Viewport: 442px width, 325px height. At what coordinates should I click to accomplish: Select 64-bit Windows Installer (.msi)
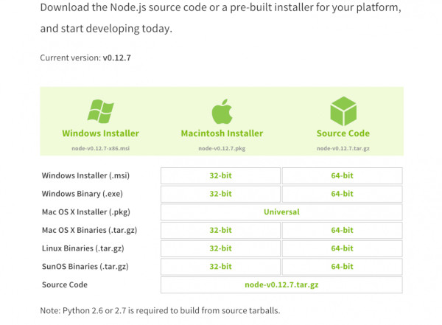(343, 175)
